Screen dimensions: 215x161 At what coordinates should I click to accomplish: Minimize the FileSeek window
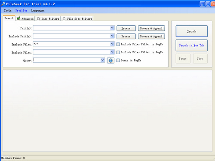pos(202,4)
